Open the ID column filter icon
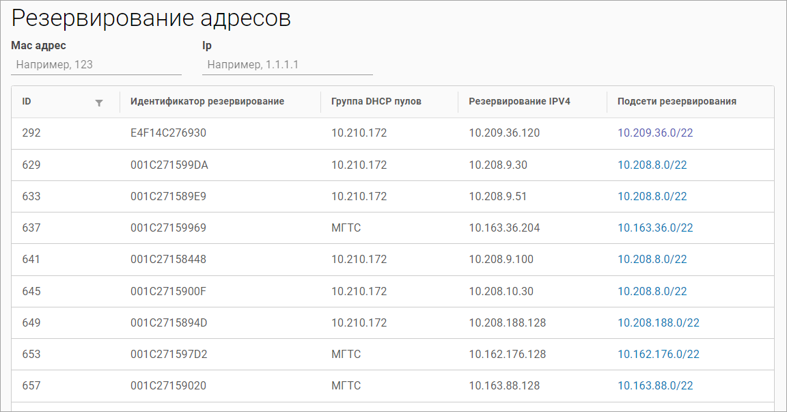The image size is (787, 412). (x=99, y=102)
